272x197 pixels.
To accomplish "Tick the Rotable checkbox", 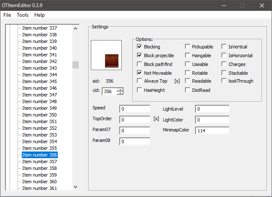I will pyautogui.click(x=187, y=73).
